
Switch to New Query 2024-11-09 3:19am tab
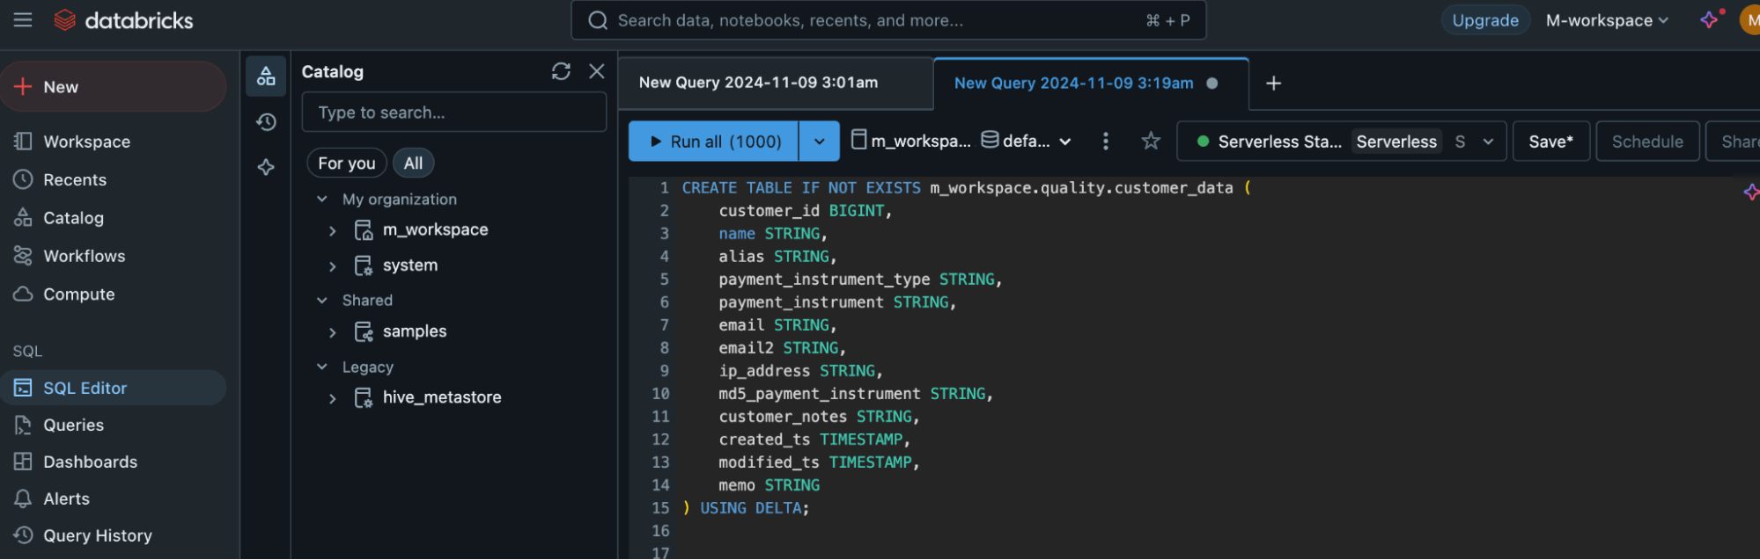[x=1091, y=83]
